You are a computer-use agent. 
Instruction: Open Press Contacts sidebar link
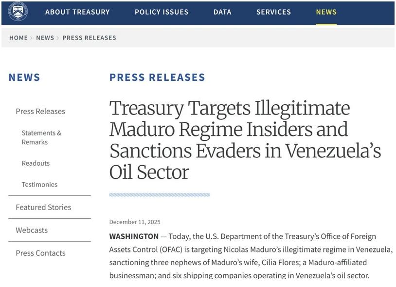[x=40, y=253]
